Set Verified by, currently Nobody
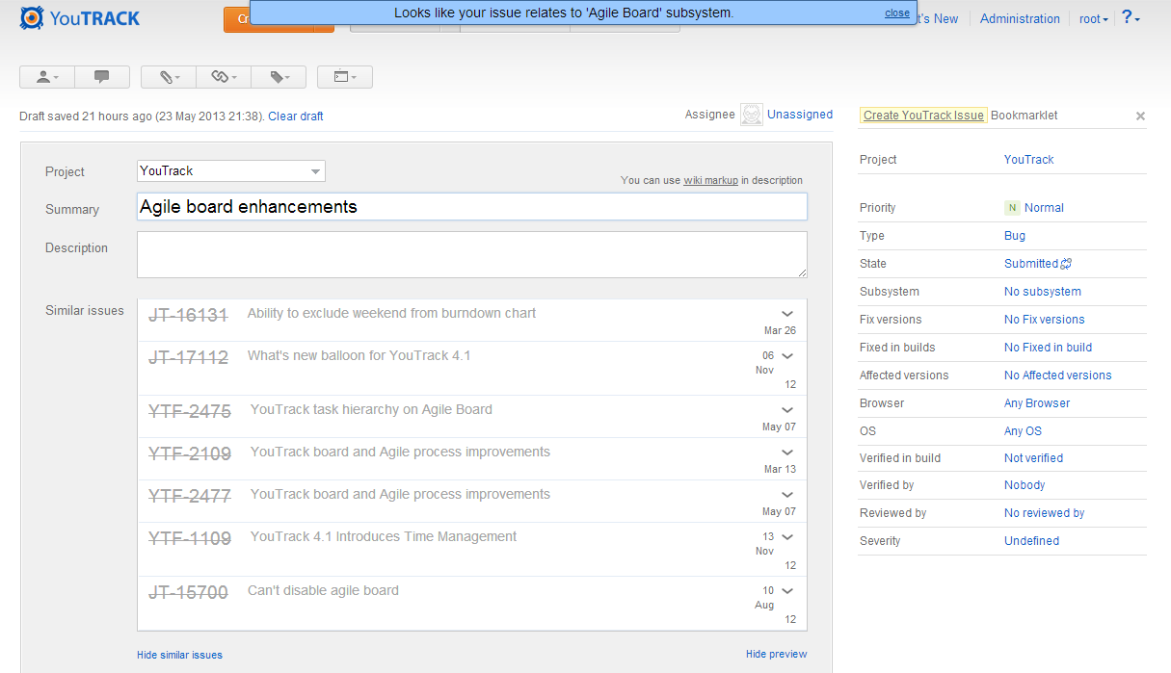The width and height of the screenshot is (1171, 673). [1025, 485]
